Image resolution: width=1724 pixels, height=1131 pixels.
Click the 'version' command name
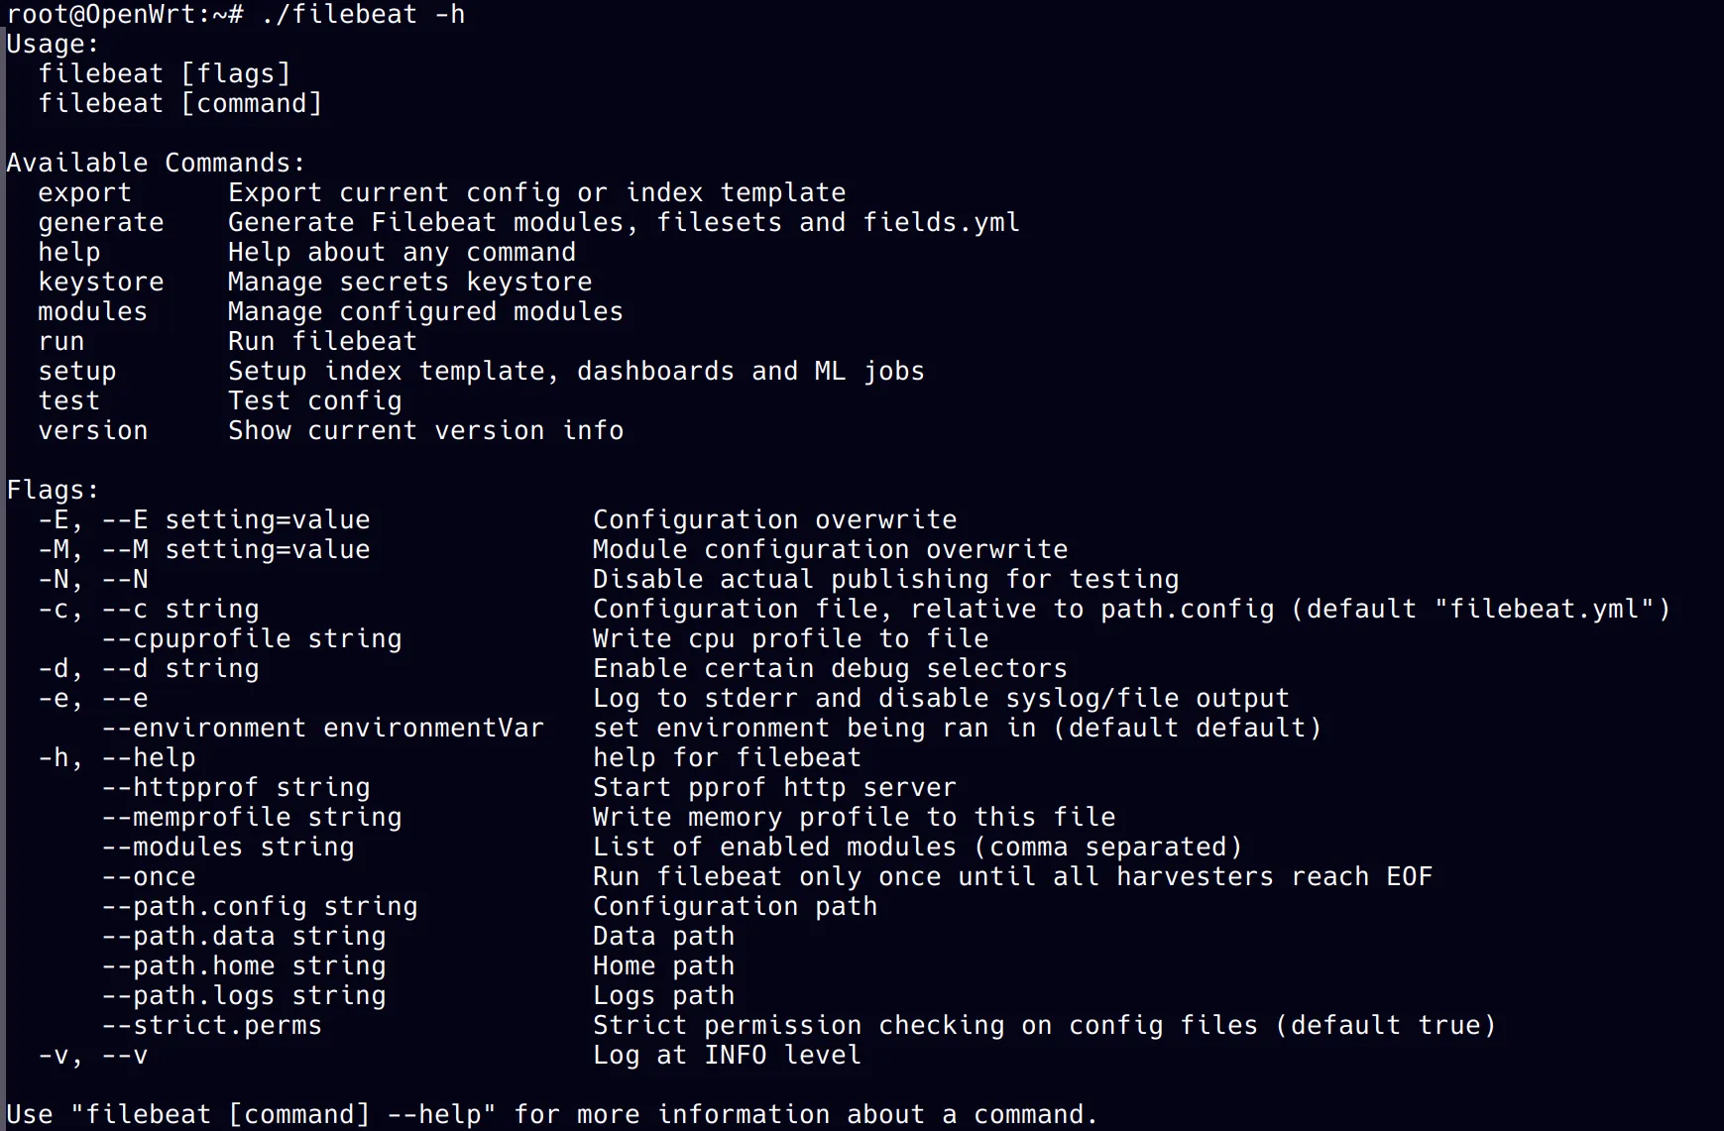[x=92, y=431]
